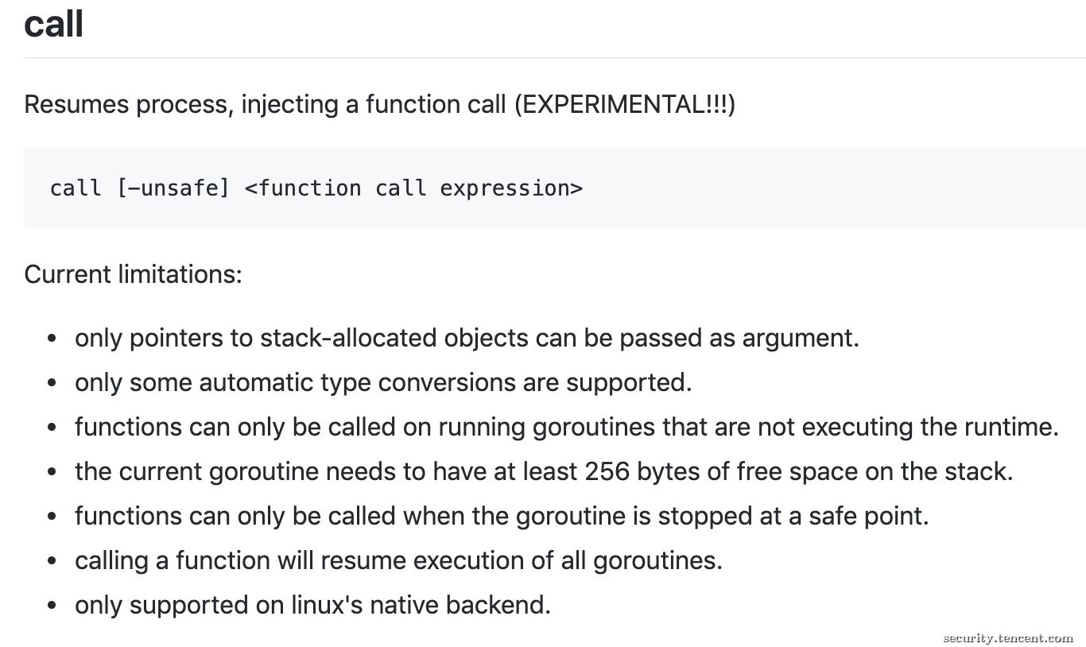Click bullet about goroutines not executing runtime
The image size is (1086, 647).
point(567,427)
